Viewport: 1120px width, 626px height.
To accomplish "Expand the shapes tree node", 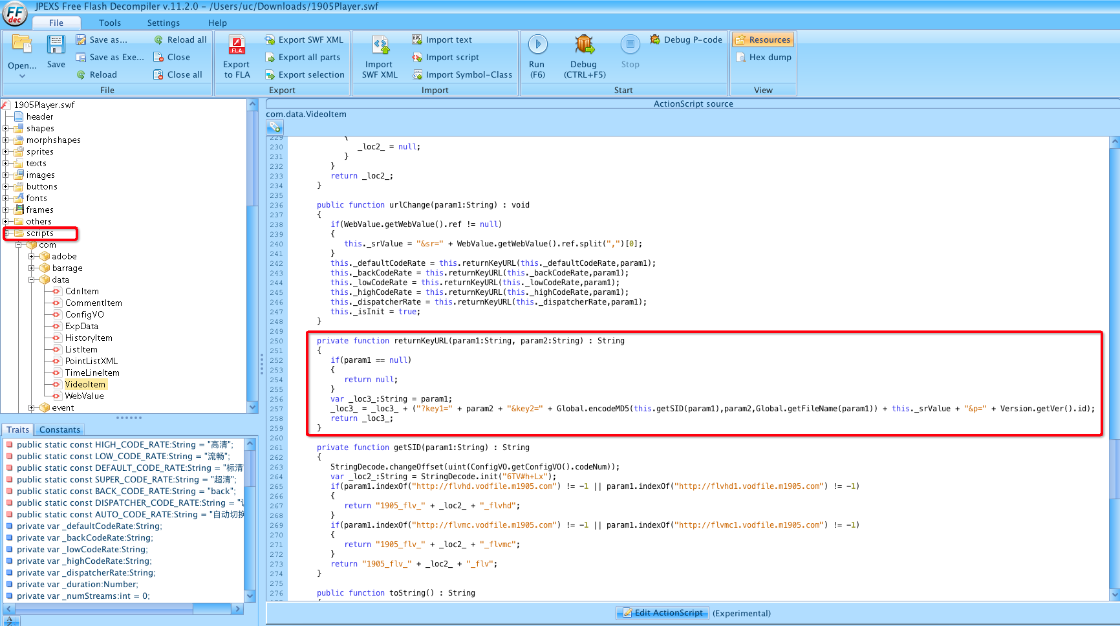I will click(x=6, y=128).
